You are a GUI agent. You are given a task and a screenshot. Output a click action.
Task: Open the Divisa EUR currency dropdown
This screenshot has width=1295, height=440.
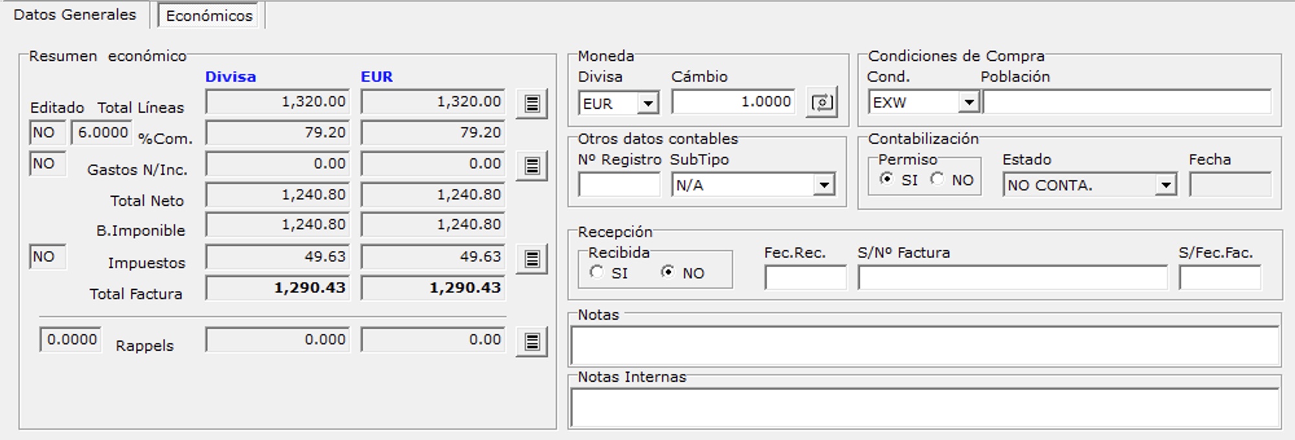[x=647, y=104]
